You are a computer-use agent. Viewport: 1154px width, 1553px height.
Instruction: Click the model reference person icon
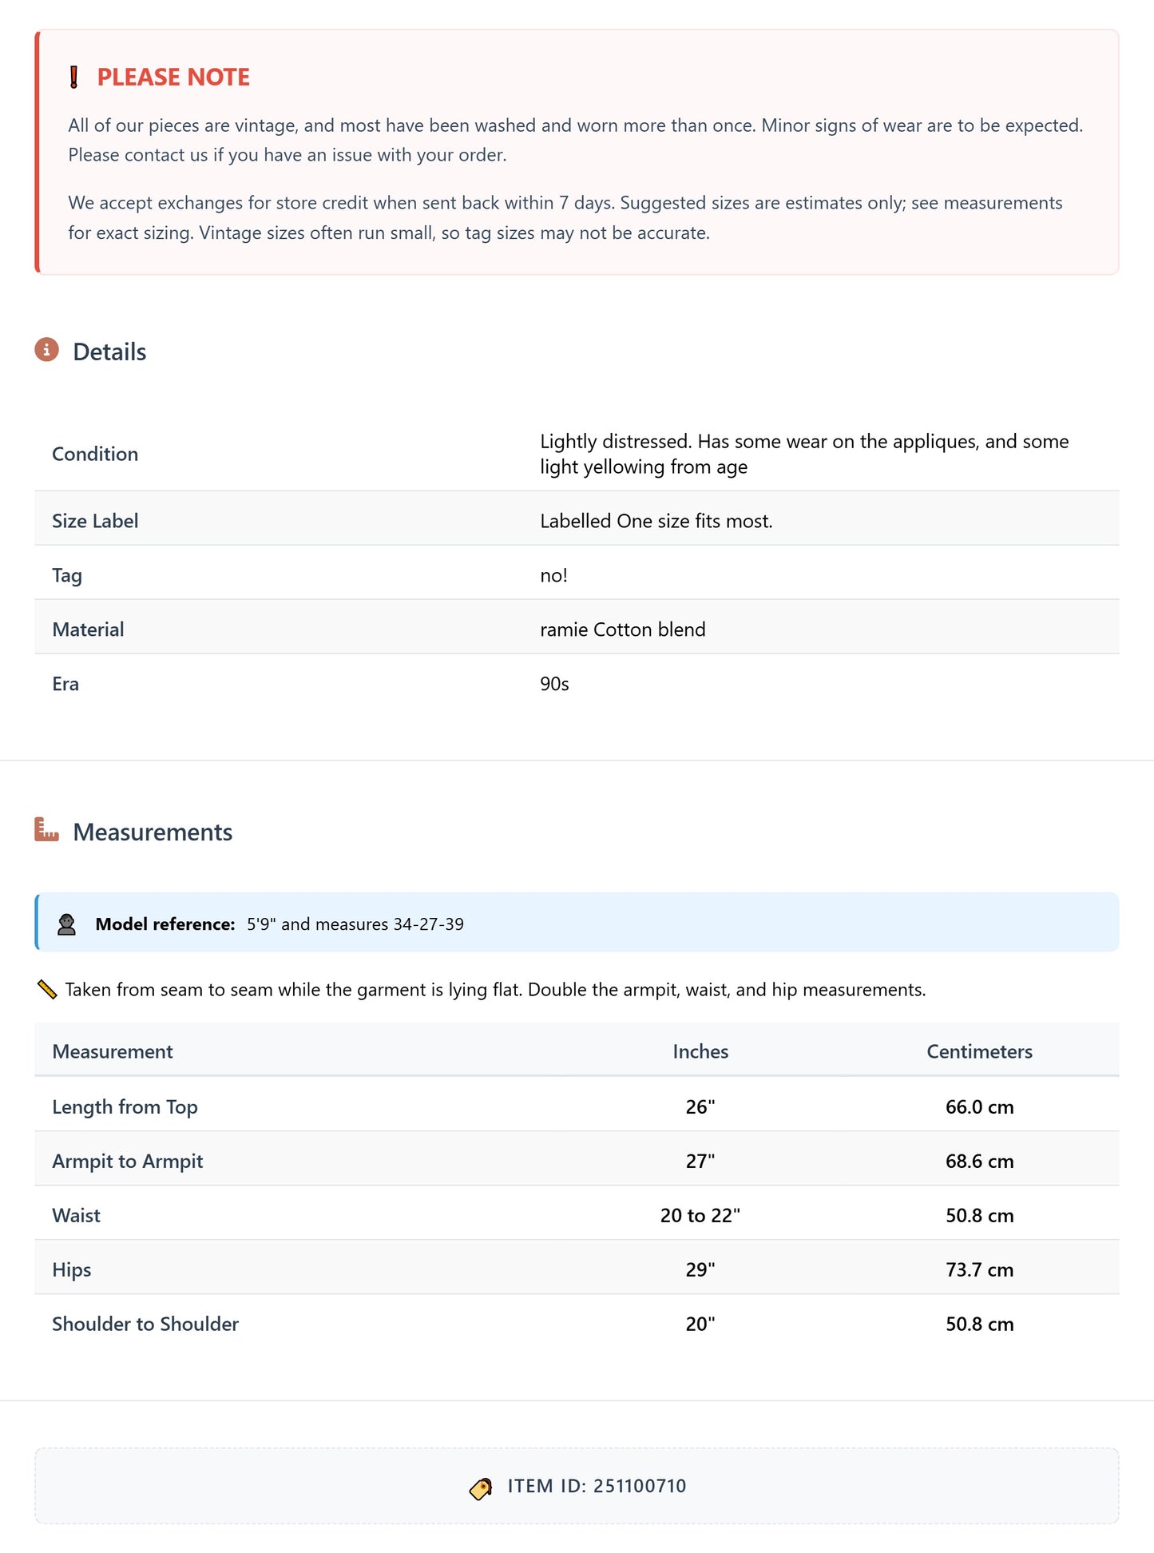[x=67, y=924]
